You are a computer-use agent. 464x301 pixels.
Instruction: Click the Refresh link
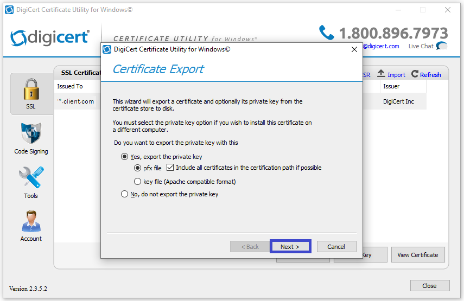point(430,75)
